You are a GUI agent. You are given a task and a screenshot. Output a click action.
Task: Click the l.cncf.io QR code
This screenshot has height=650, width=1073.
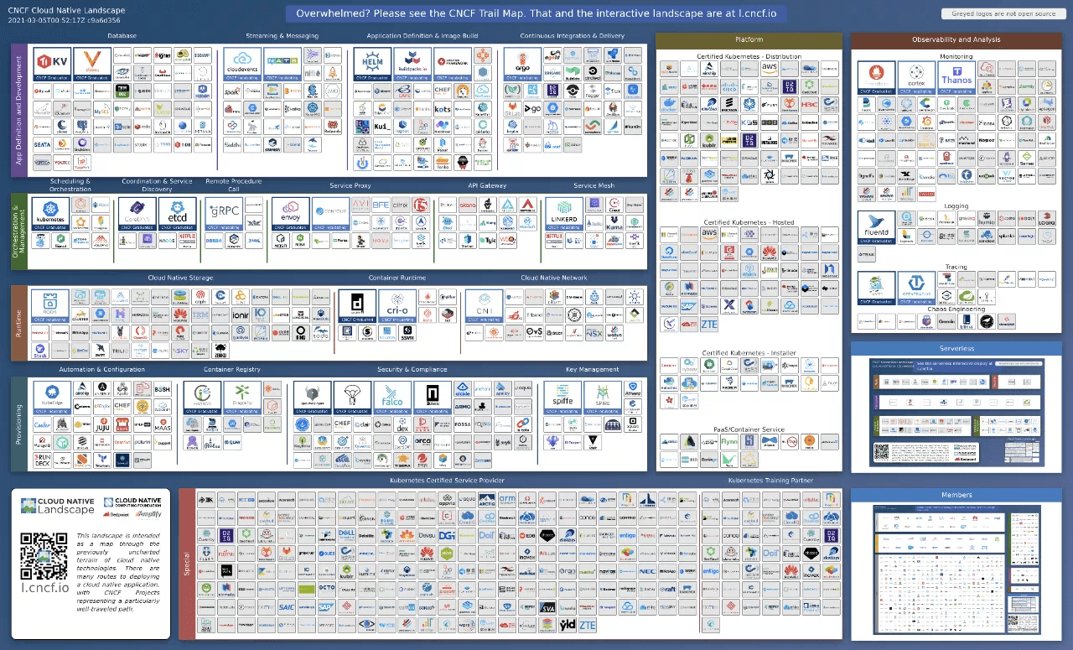pyautogui.click(x=44, y=556)
